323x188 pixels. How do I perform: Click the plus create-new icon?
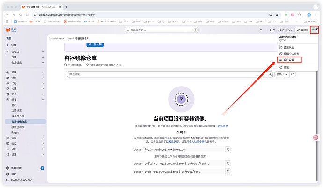click(261, 30)
